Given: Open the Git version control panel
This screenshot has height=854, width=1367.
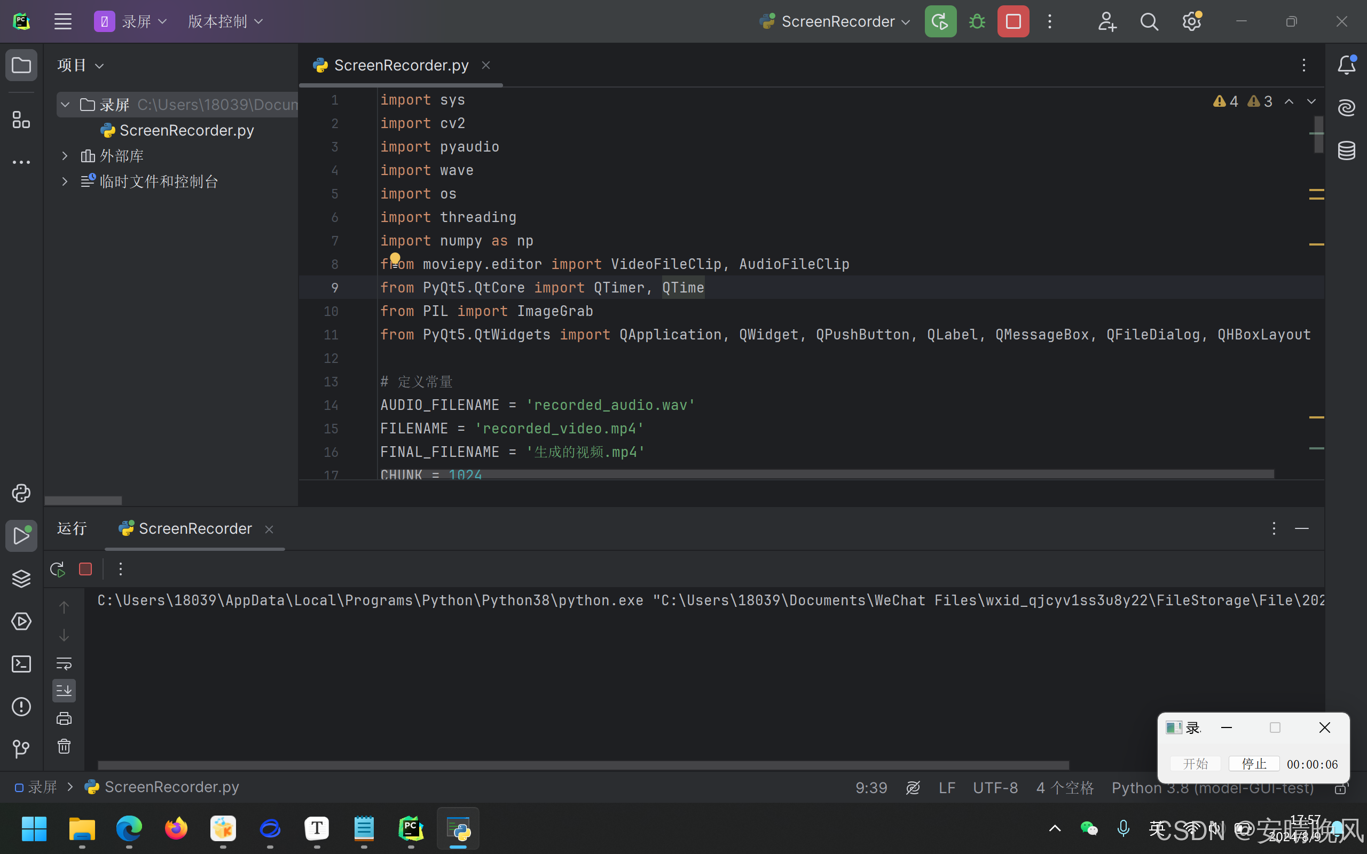Looking at the screenshot, I should [21, 749].
